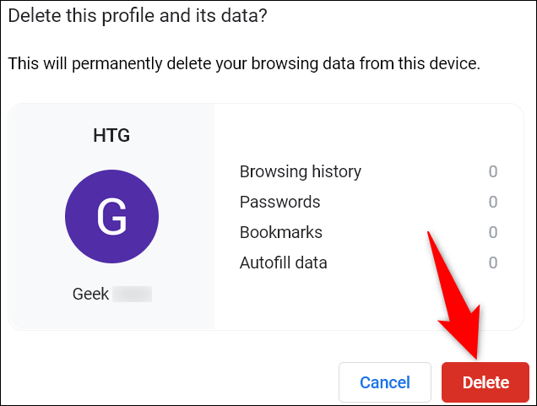Screen dimensions: 537x406
Task: Click the gray profile panel below the avatar
Action: [x=111, y=317]
